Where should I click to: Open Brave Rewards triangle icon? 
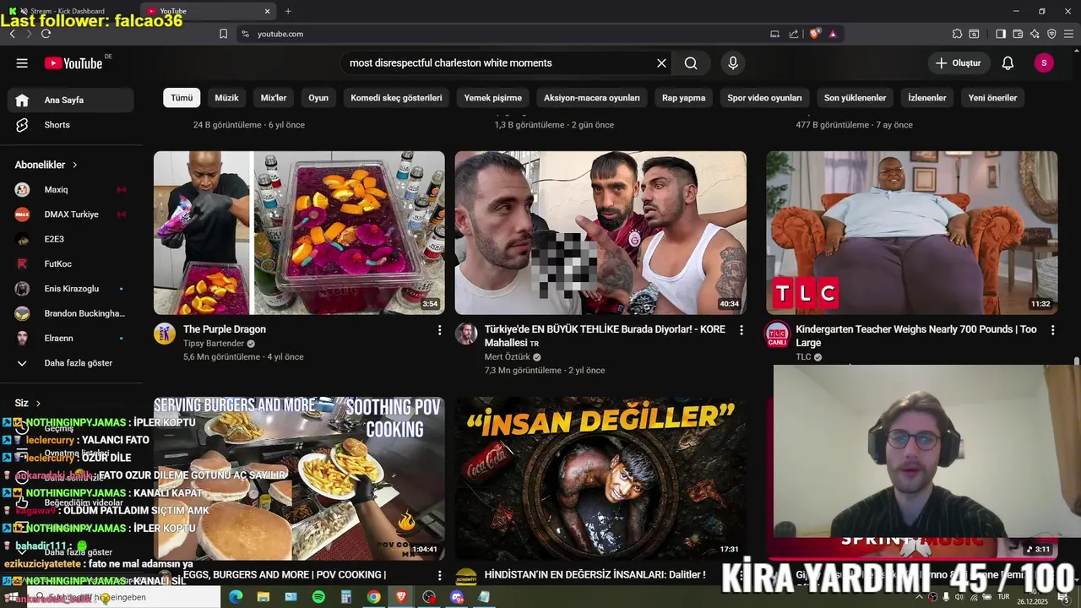[833, 34]
